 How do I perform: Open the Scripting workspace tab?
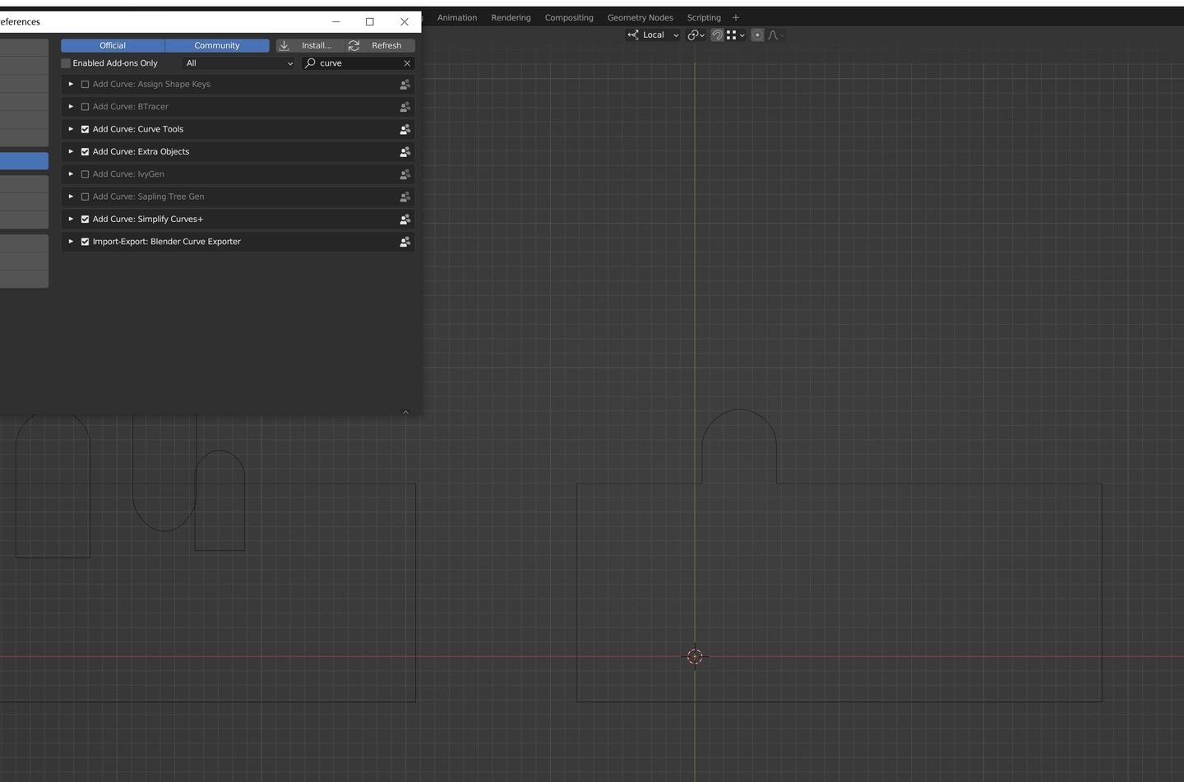(704, 17)
